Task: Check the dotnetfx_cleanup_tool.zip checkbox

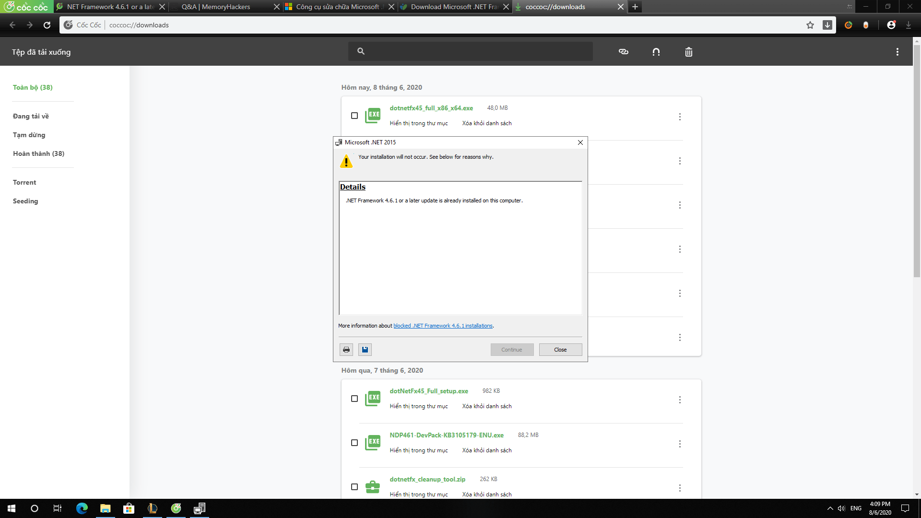Action: (x=354, y=487)
